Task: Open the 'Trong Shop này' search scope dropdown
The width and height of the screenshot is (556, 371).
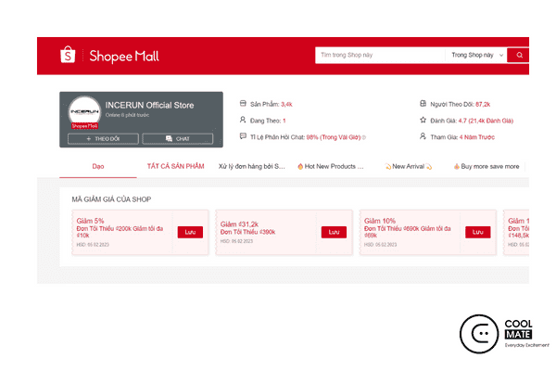Action: click(476, 56)
